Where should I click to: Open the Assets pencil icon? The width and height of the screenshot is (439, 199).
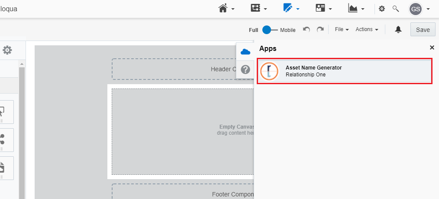coord(287,8)
